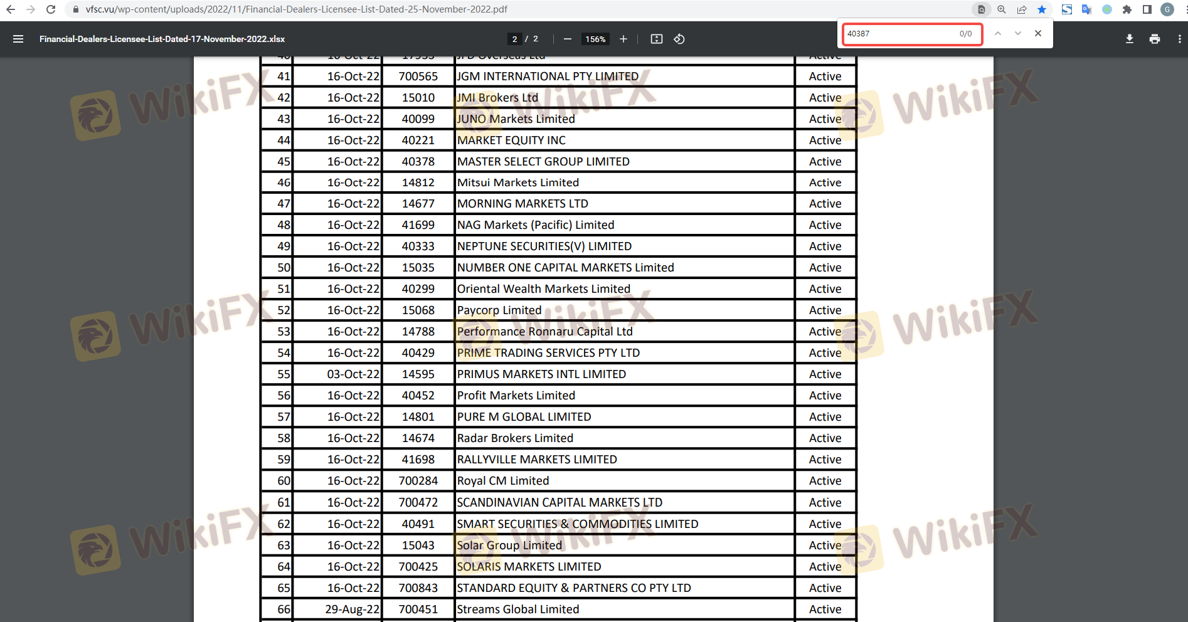
Task: Click the fit to page icon
Action: coord(657,39)
